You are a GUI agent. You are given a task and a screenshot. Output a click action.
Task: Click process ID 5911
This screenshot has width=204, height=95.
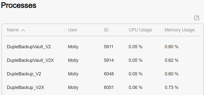click(x=109, y=47)
